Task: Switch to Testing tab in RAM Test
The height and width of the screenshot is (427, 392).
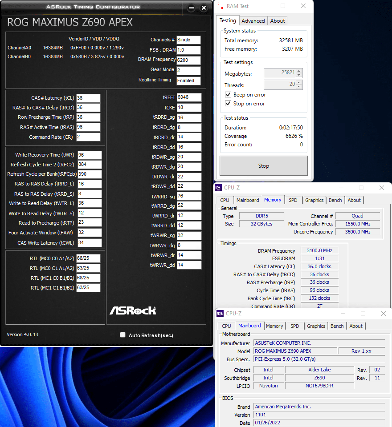Action: 228,20
